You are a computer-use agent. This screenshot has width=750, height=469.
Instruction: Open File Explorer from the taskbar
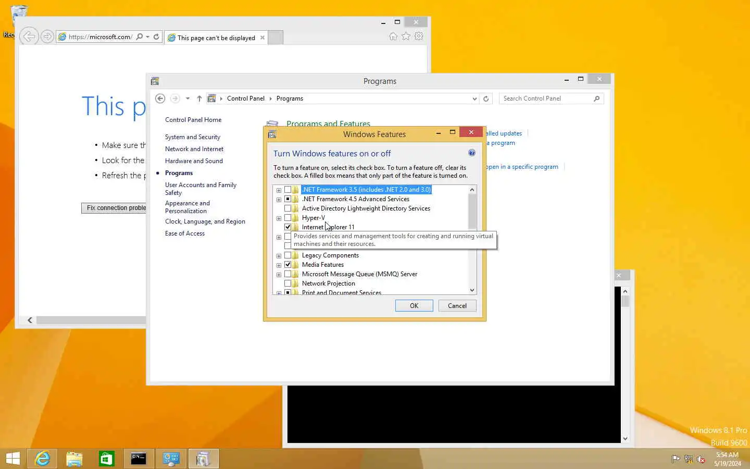point(74,459)
